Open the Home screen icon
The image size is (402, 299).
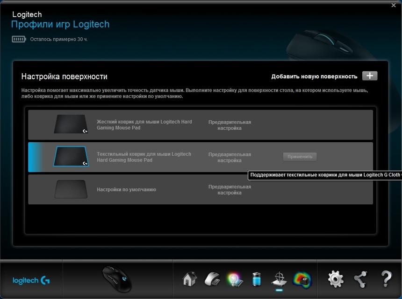click(189, 279)
